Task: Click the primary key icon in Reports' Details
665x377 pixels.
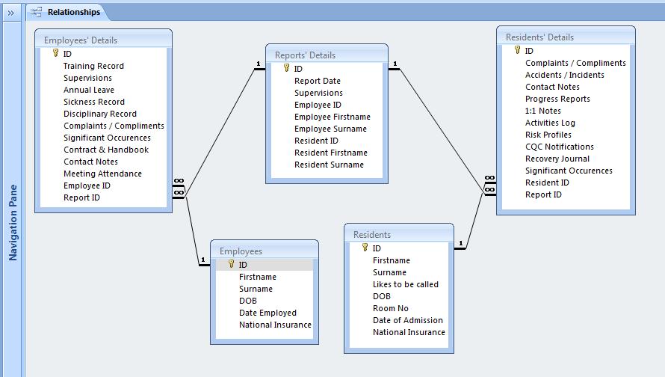Action: [287, 68]
